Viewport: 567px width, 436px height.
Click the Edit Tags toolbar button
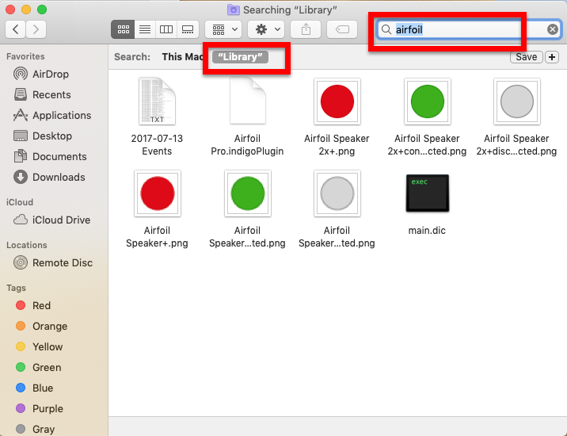coord(341,29)
